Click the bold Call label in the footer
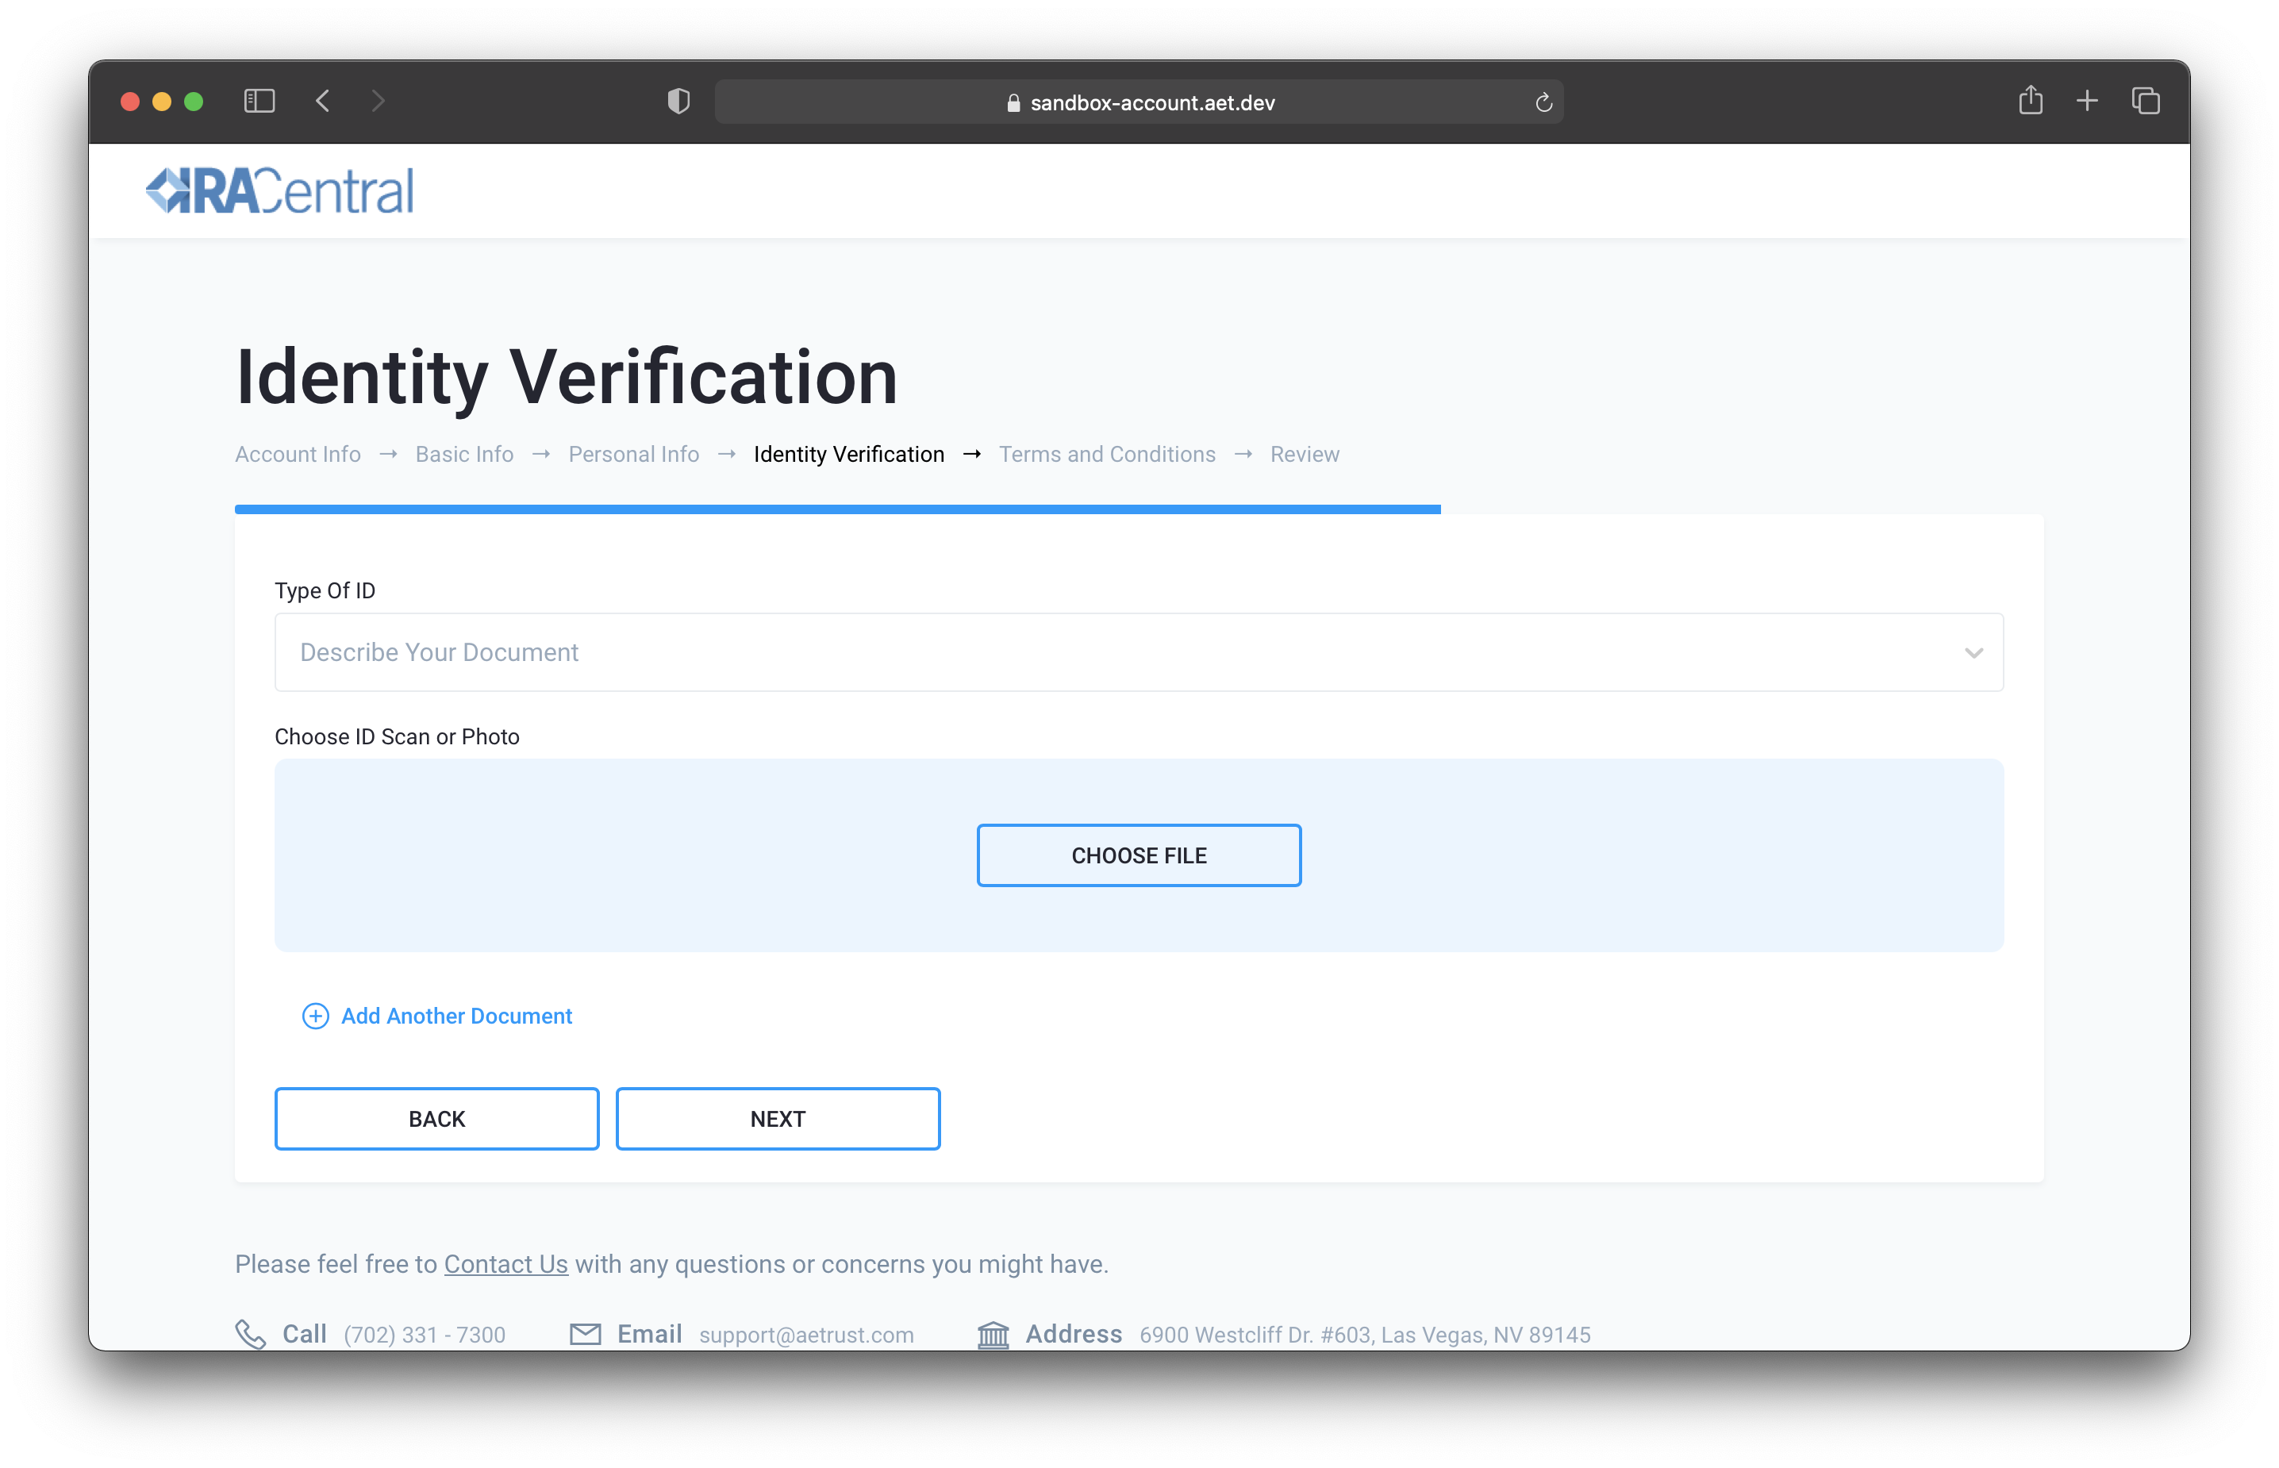Image resolution: width=2279 pixels, height=1468 pixels. click(x=304, y=1334)
